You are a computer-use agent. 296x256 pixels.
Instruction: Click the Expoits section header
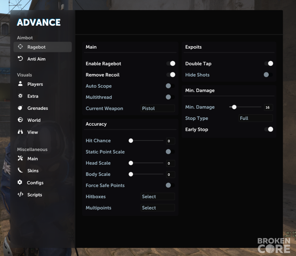point(193,47)
